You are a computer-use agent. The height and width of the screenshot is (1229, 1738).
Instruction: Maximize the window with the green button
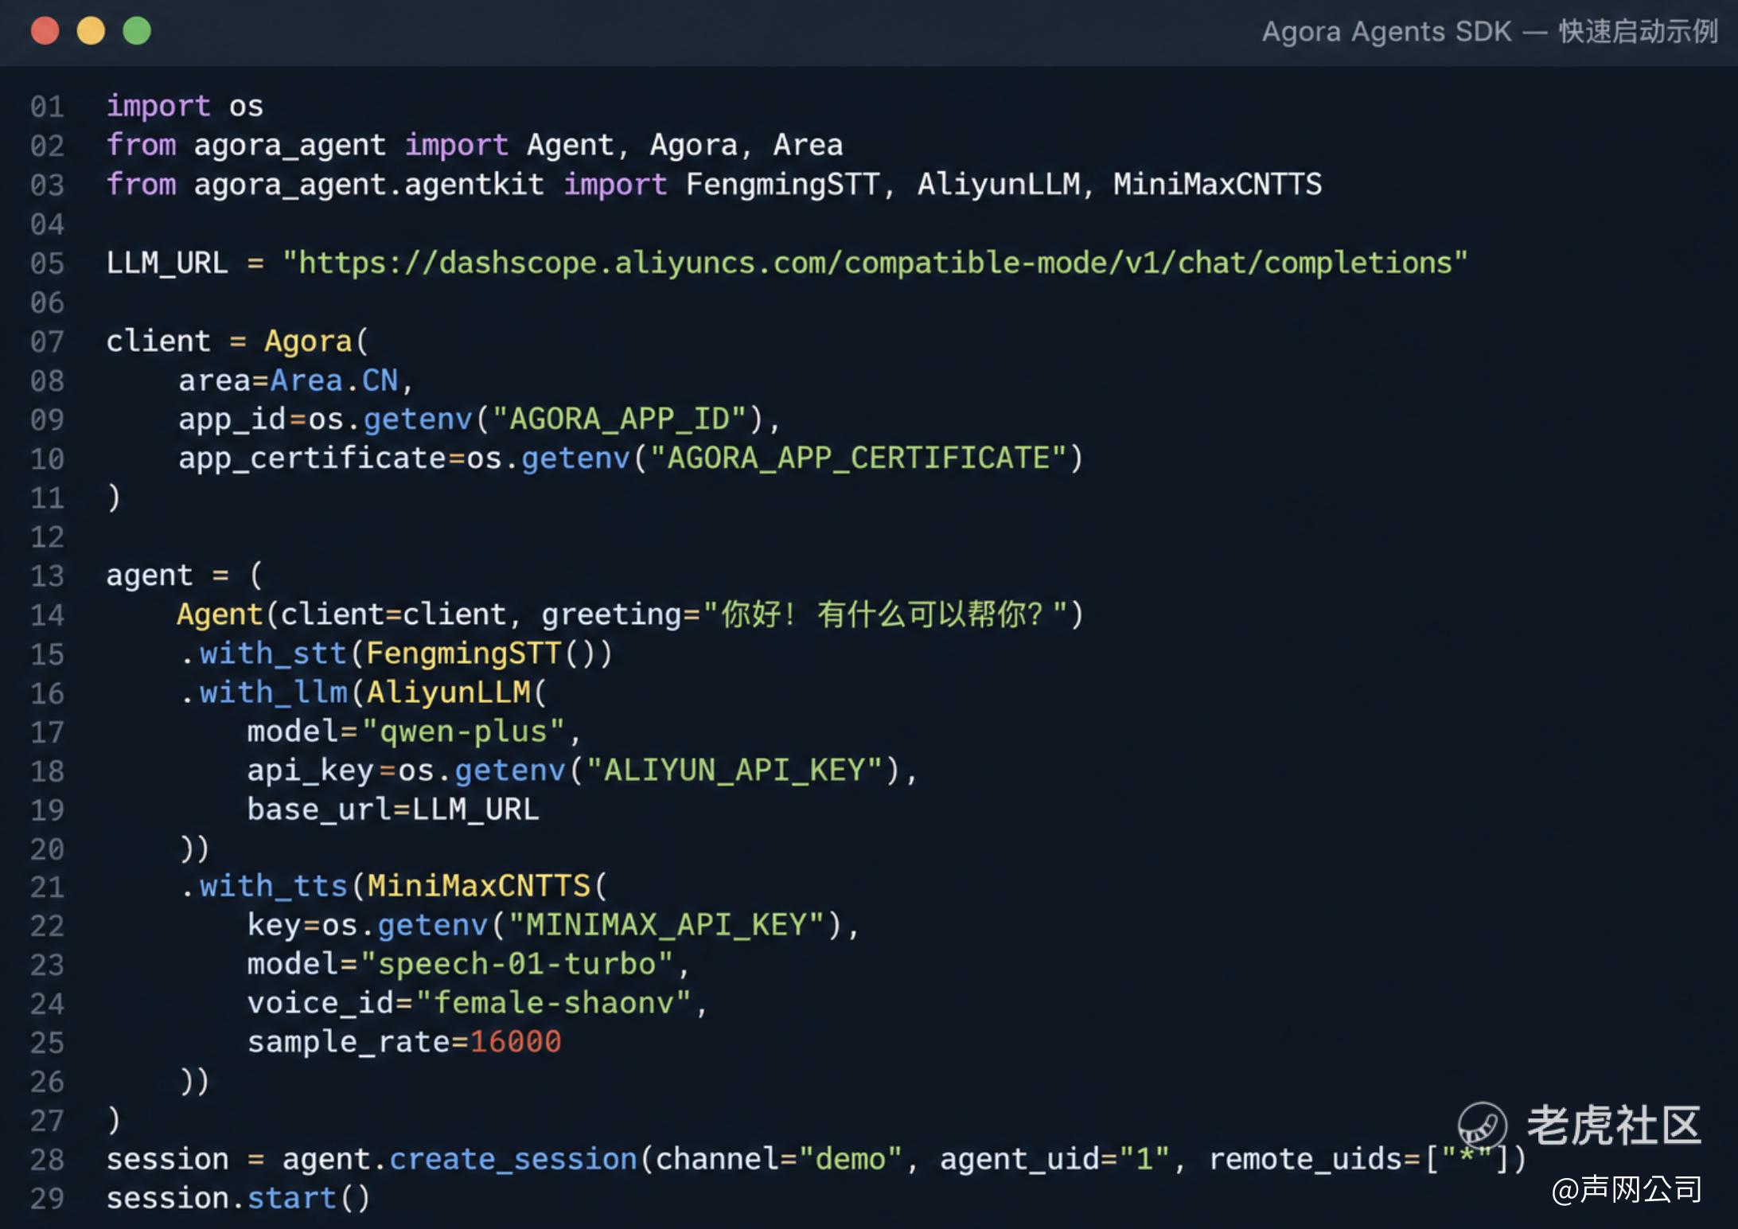137,31
